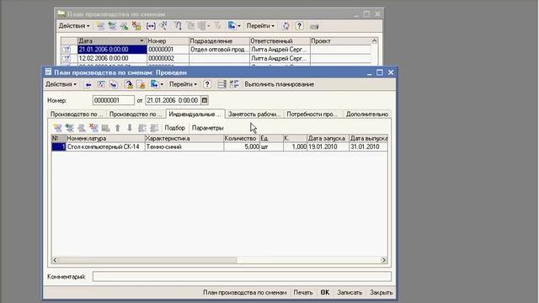Click sort ascending icon in table toolbar
Image resolution: width=539 pixels, height=303 pixels.
(142, 128)
